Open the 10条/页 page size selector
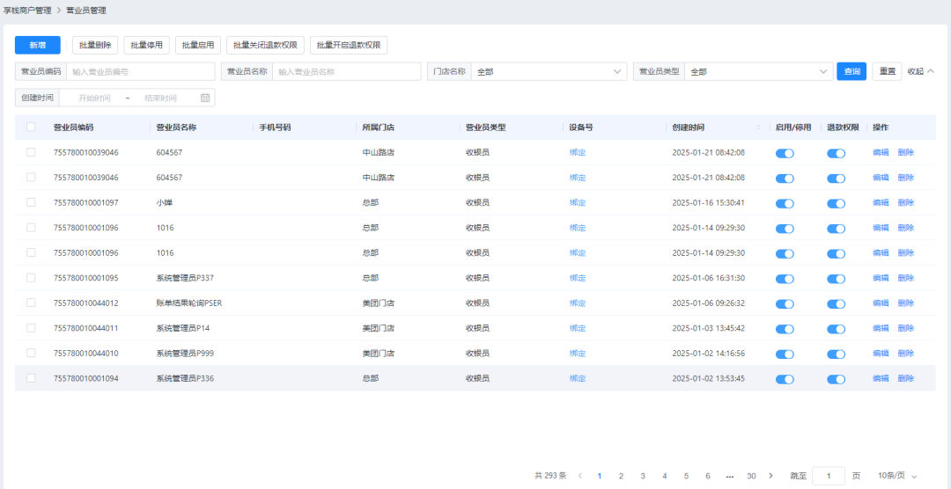Screen dimensions: 951x489 point(897,476)
